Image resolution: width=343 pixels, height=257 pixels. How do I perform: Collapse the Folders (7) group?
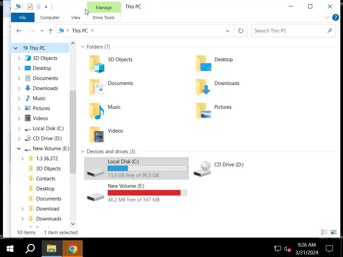pyautogui.click(x=83, y=47)
